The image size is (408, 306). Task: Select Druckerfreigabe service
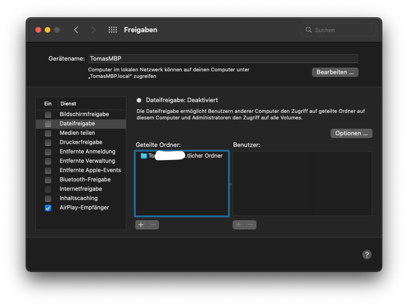click(81, 142)
